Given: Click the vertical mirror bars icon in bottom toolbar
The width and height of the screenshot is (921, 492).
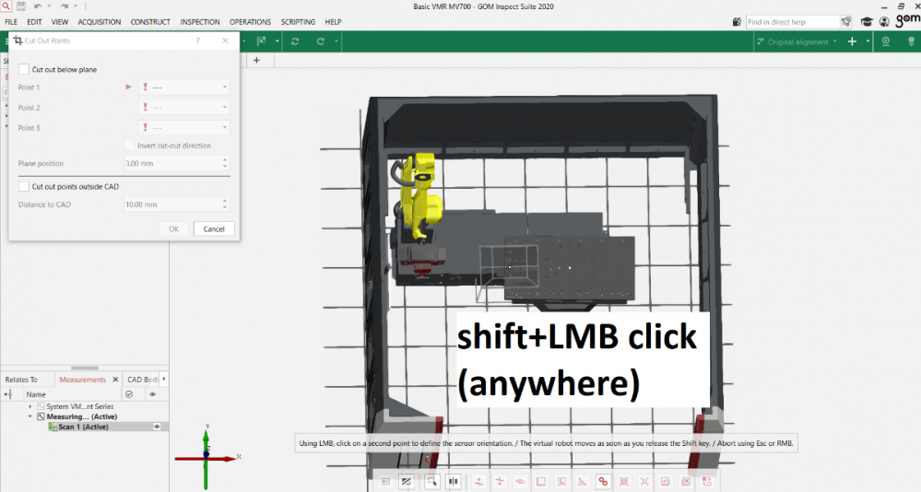Looking at the screenshot, I should tap(453, 482).
